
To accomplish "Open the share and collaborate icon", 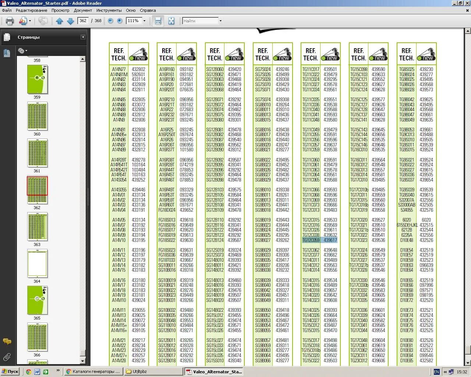I will (x=23, y=21).
